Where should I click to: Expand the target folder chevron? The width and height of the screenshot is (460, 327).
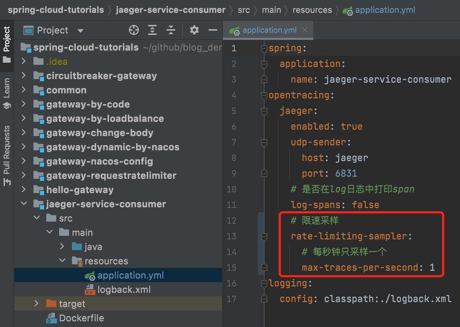point(37,303)
